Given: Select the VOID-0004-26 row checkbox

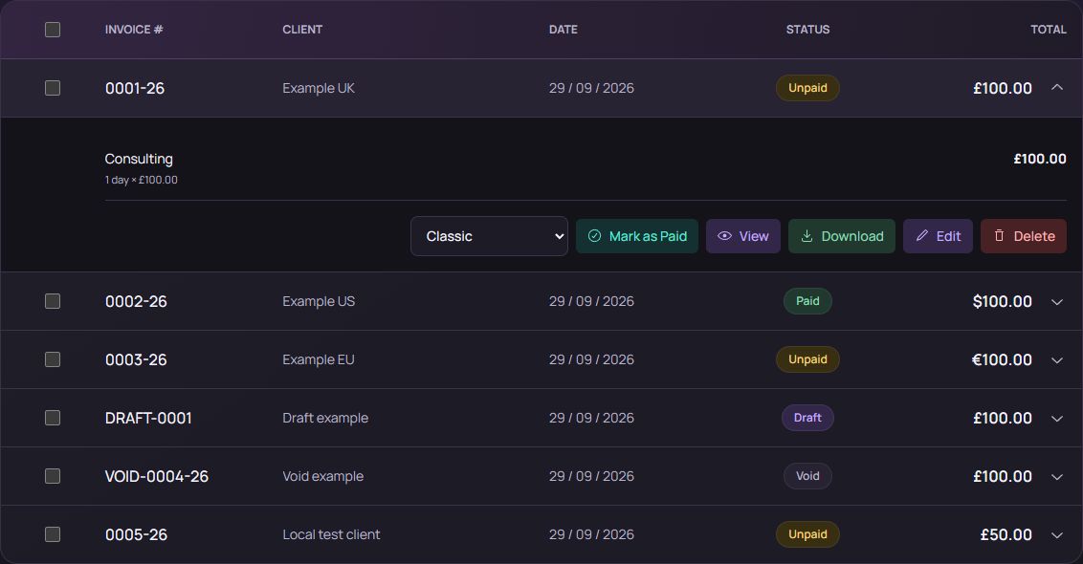Looking at the screenshot, I should (x=53, y=476).
